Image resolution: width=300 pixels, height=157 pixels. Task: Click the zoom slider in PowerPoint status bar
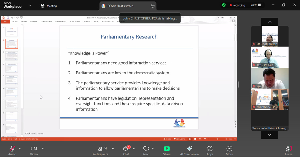(218, 139)
